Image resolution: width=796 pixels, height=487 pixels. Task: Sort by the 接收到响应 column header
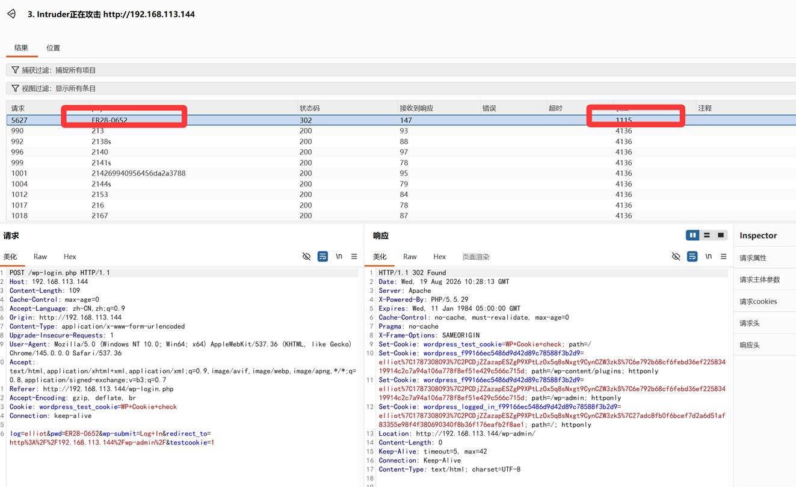416,108
